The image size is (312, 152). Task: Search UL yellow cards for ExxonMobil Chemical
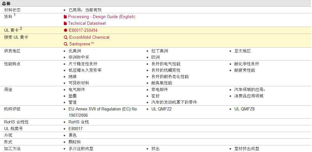[89, 37]
